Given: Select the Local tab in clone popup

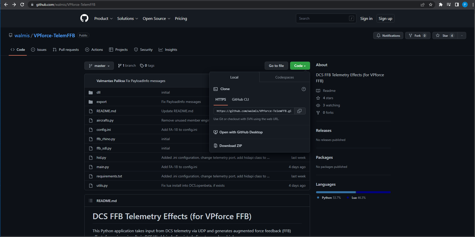Looking at the screenshot, I should 234,77.
